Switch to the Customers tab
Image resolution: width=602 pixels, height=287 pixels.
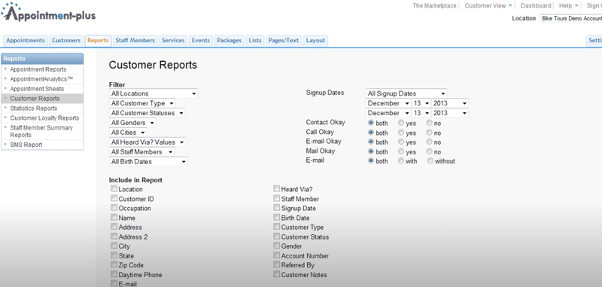click(x=66, y=41)
